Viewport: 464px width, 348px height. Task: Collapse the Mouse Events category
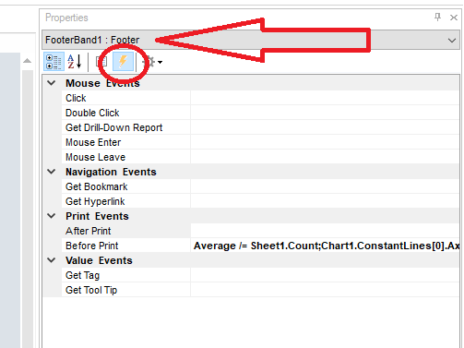tap(52, 83)
